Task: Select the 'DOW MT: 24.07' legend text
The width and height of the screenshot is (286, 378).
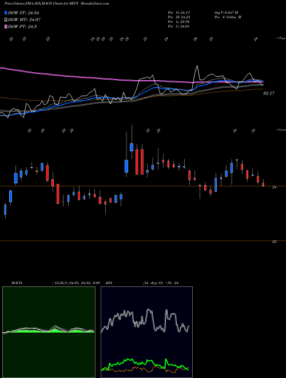Action: [24, 20]
